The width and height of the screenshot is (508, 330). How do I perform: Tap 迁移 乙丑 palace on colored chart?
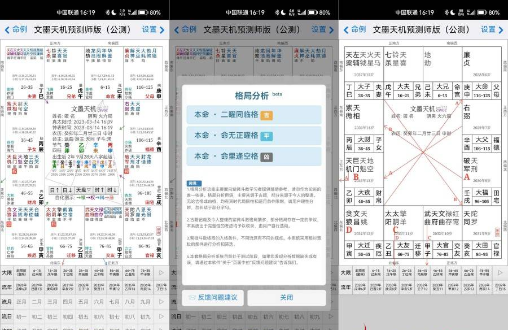tap(64, 233)
